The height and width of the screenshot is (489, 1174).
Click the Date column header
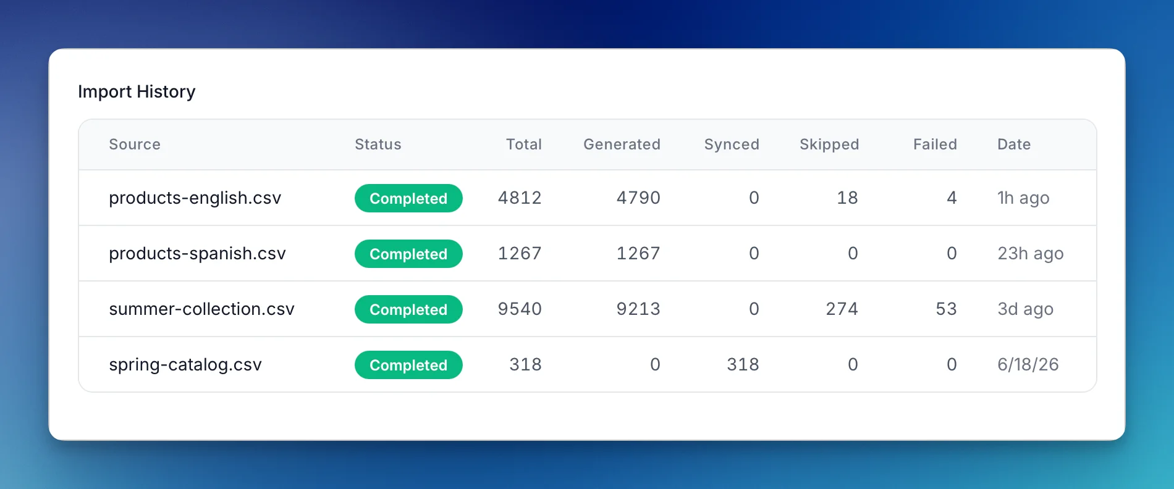tap(1014, 144)
